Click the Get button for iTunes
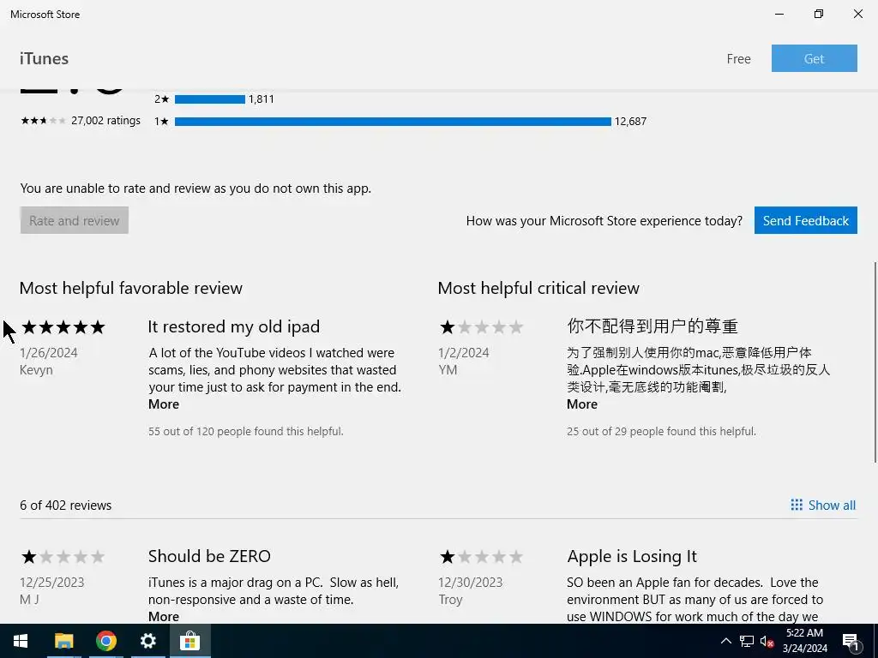Screen dimensions: 878x658 click(x=815, y=58)
